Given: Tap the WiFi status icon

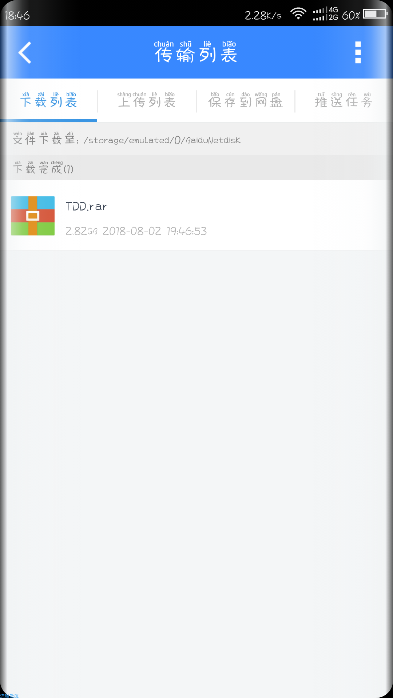Looking at the screenshot, I should 298,14.
